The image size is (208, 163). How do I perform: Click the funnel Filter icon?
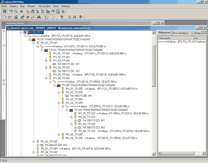point(62,17)
